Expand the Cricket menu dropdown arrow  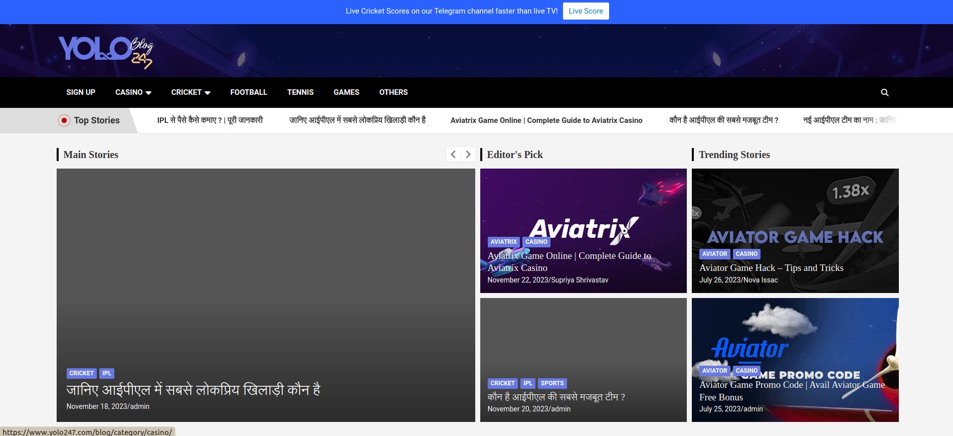point(208,93)
